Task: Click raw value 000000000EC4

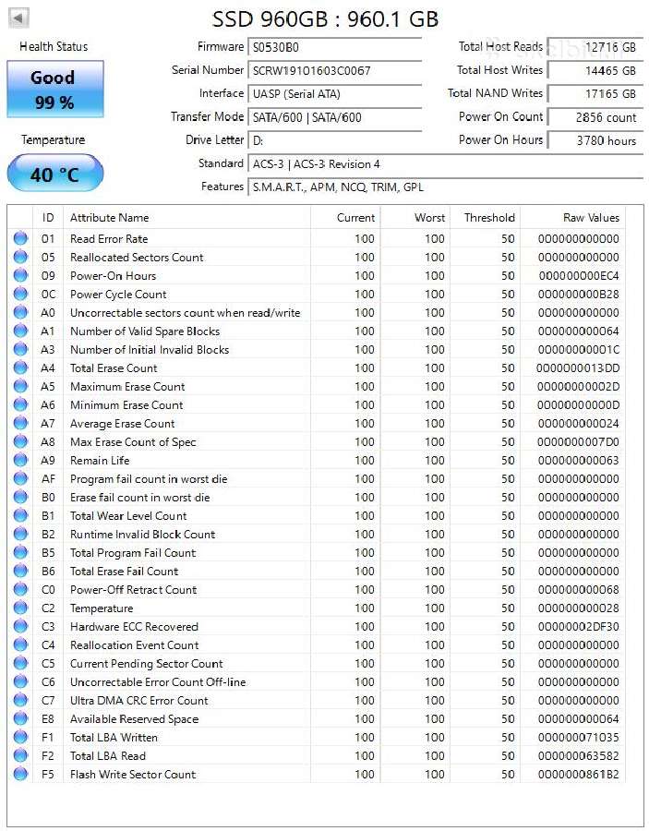Action: [579, 275]
